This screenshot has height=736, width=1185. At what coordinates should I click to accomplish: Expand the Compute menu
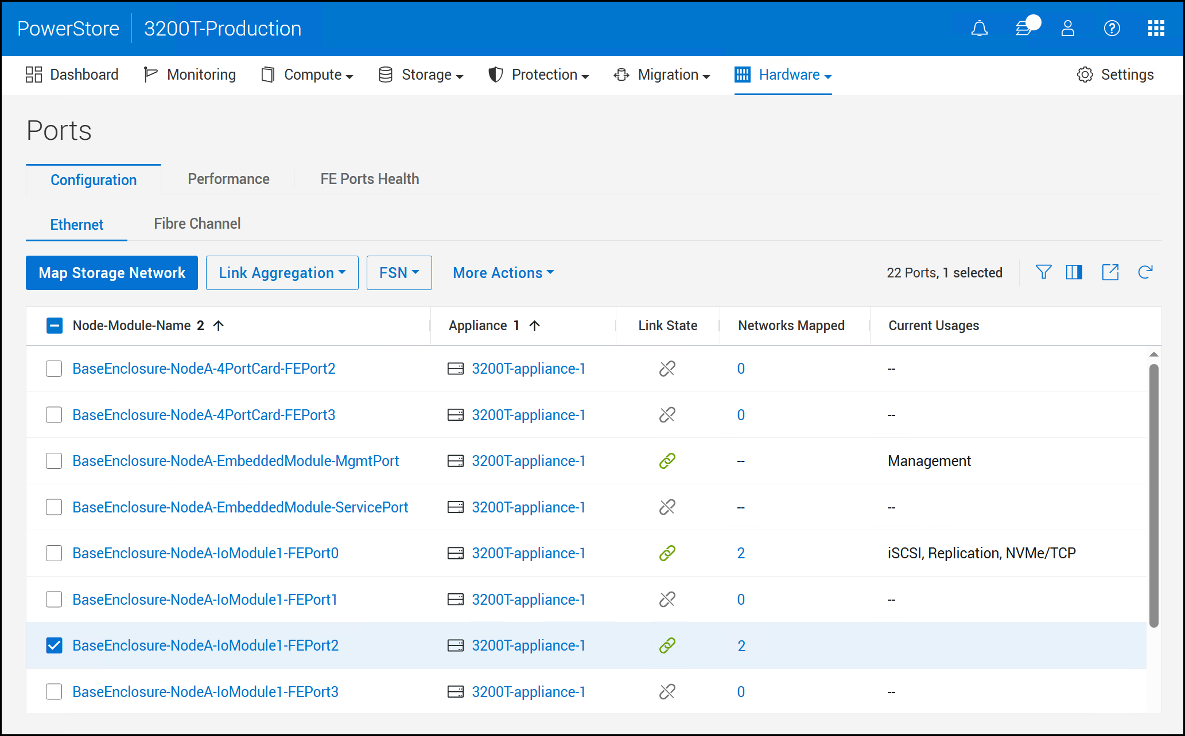(x=307, y=75)
